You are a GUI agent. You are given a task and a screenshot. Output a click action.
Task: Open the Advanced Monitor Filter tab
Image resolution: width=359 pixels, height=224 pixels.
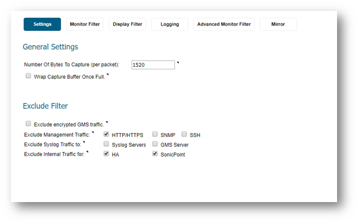pyautogui.click(x=224, y=24)
